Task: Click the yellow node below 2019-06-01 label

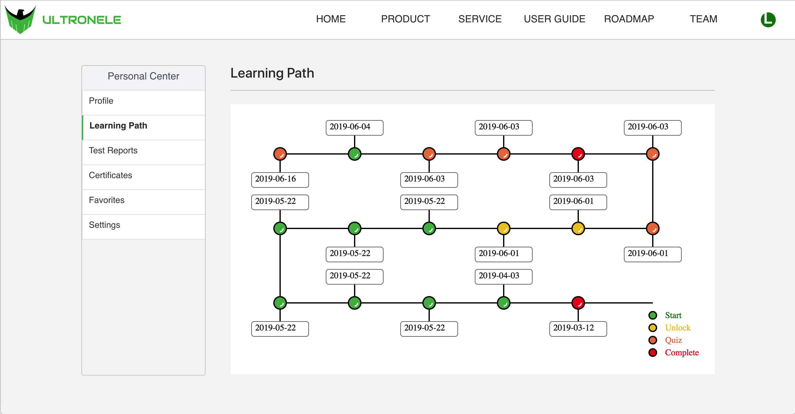Action: point(578,228)
